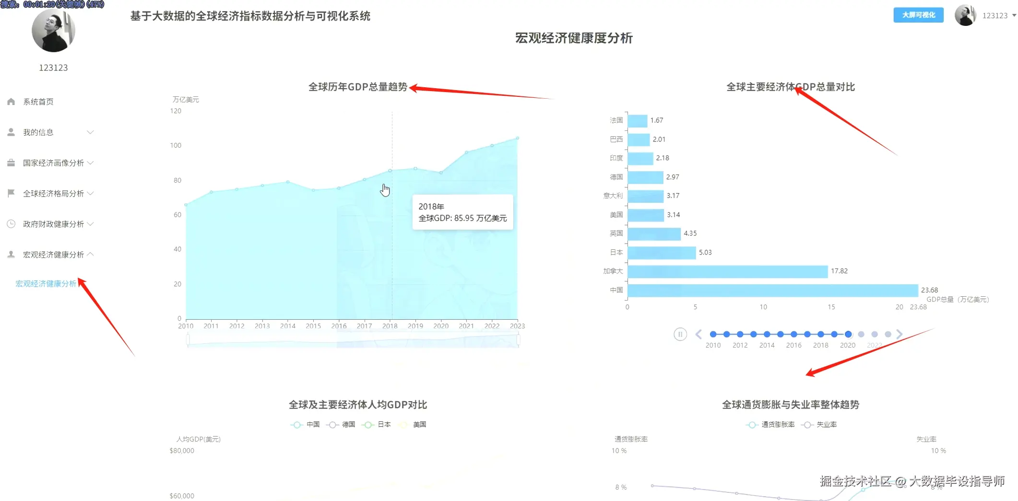Click the briefcase icon for 国家经济画像分析
The image size is (1018, 501).
[x=11, y=163]
